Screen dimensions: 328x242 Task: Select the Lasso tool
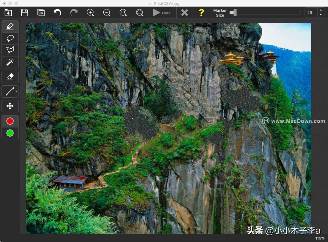pos(10,38)
